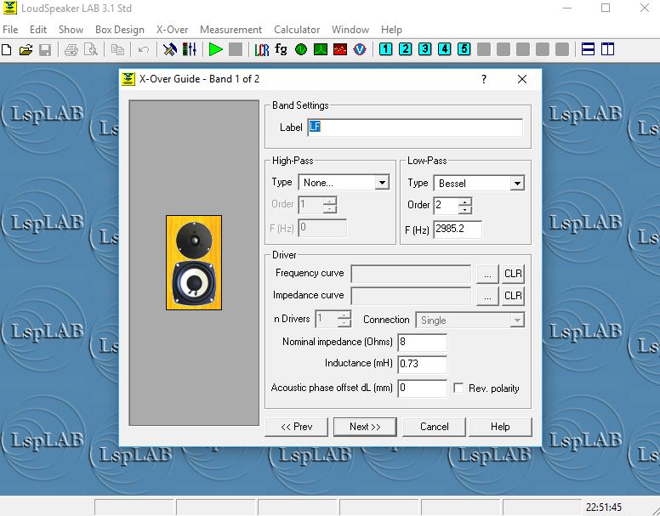Image resolution: width=660 pixels, height=516 pixels.
Task: Open the Show menu
Action: click(x=71, y=30)
